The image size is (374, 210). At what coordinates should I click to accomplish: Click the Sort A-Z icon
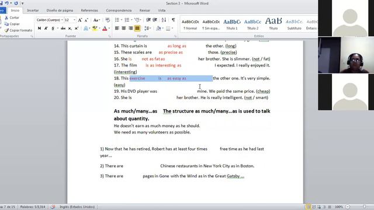pyautogui.click(x=164, y=20)
